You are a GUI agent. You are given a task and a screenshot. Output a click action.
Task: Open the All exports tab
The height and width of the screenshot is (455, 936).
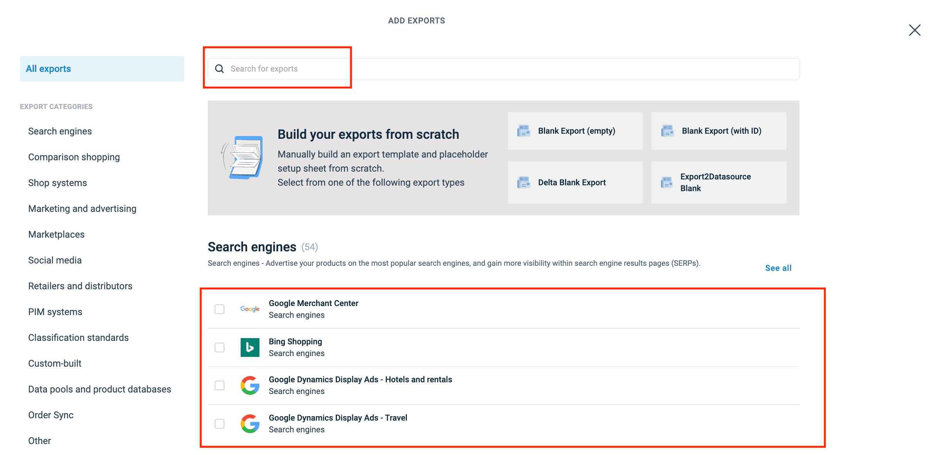tap(102, 69)
